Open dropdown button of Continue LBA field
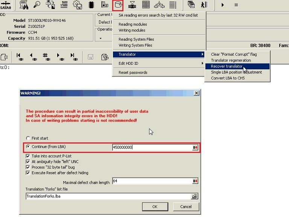Image resolution: width=289 pixels, height=223 pixels. tap(195, 147)
